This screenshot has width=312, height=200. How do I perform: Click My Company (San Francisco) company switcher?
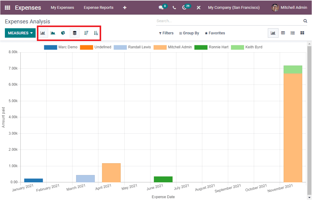(x=234, y=7)
